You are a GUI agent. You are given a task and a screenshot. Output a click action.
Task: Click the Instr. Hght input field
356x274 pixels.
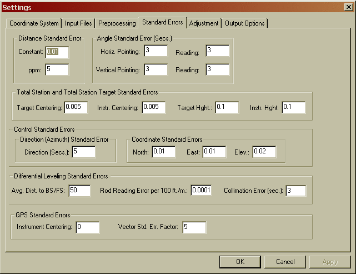pyautogui.click(x=294, y=107)
